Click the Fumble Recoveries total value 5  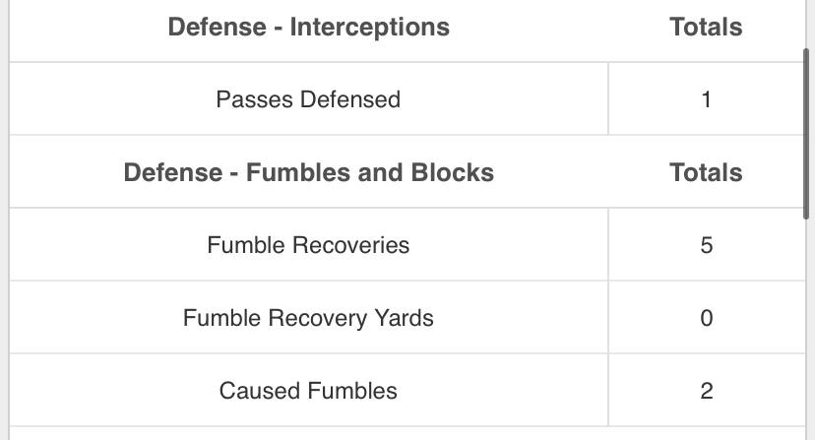706,245
